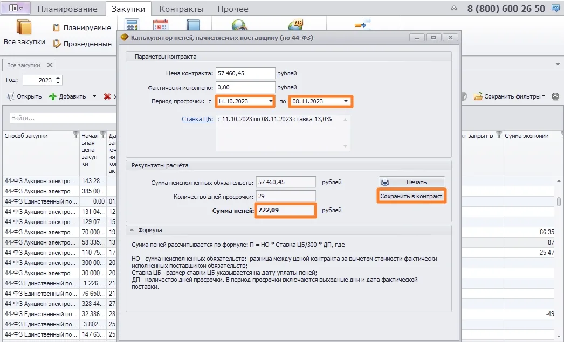Click Открыть in the list toolbar

coord(24,96)
